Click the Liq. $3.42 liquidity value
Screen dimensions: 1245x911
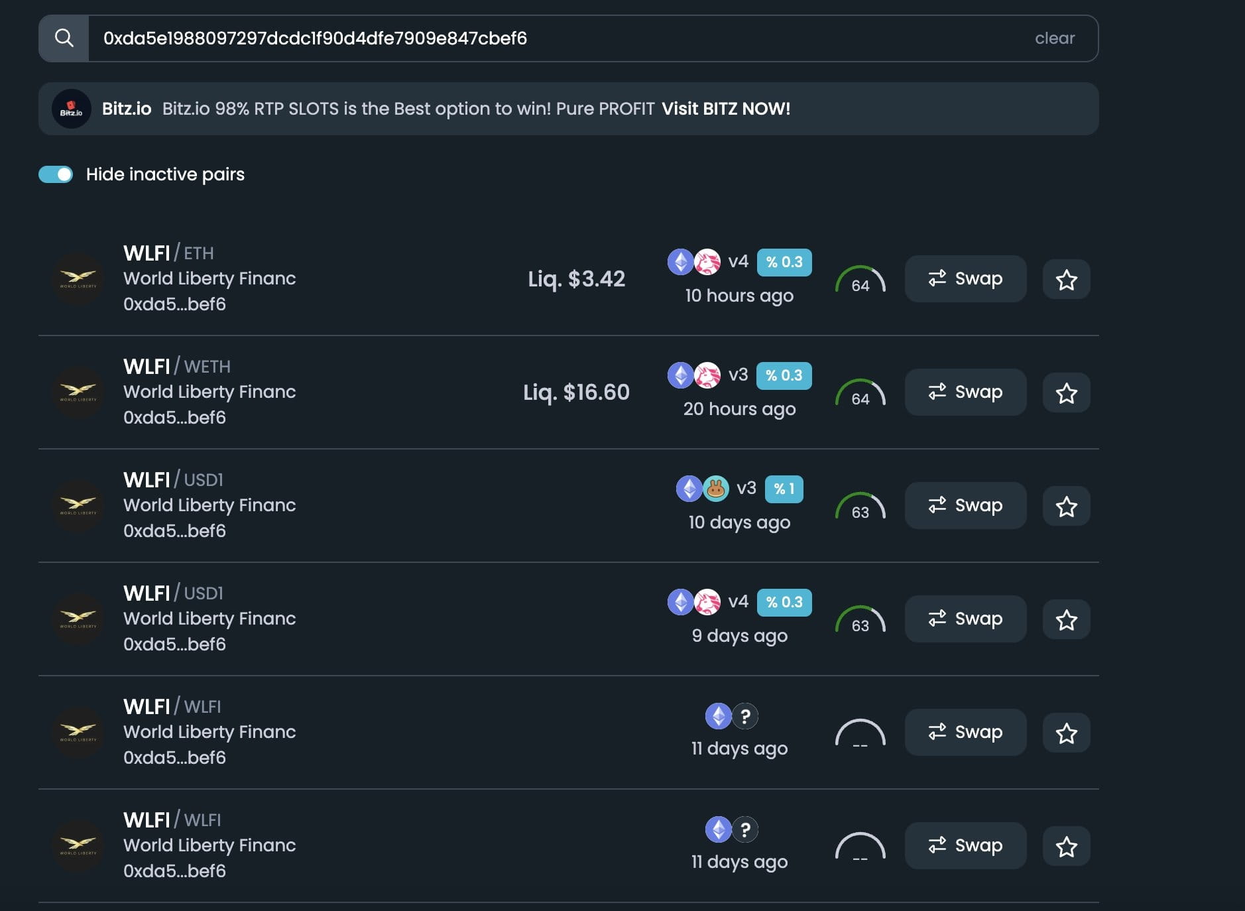576,278
